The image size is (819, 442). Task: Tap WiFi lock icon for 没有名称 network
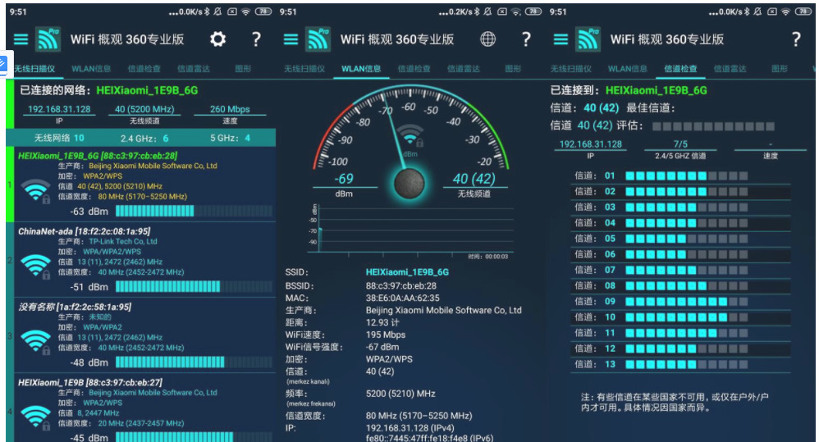coord(35,342)
